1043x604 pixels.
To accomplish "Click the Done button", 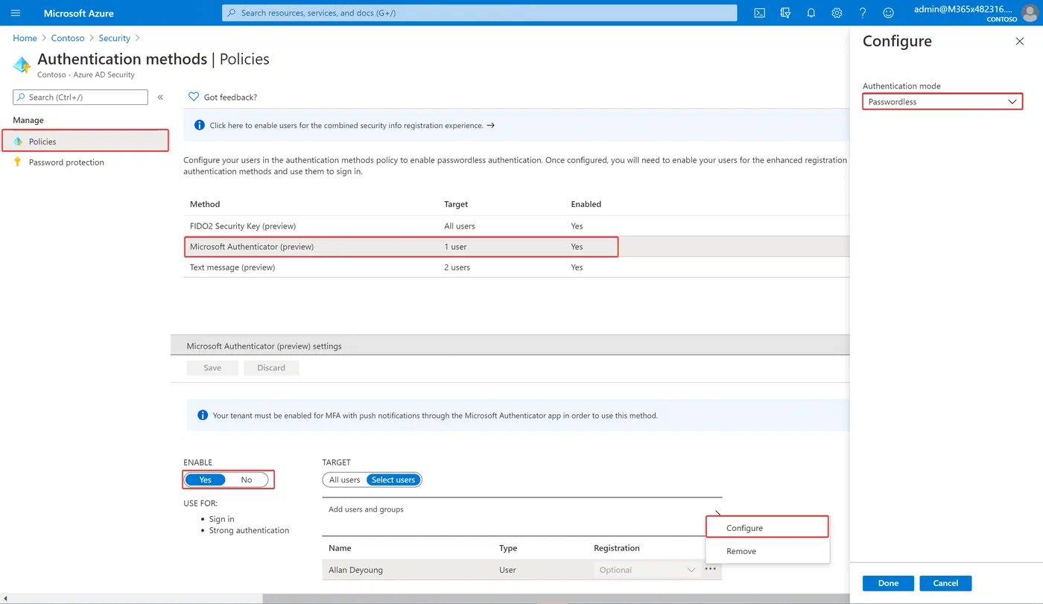I will pos(888,583).
